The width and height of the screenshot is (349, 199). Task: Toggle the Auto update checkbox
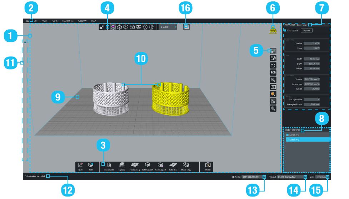(x=285, y=31)
